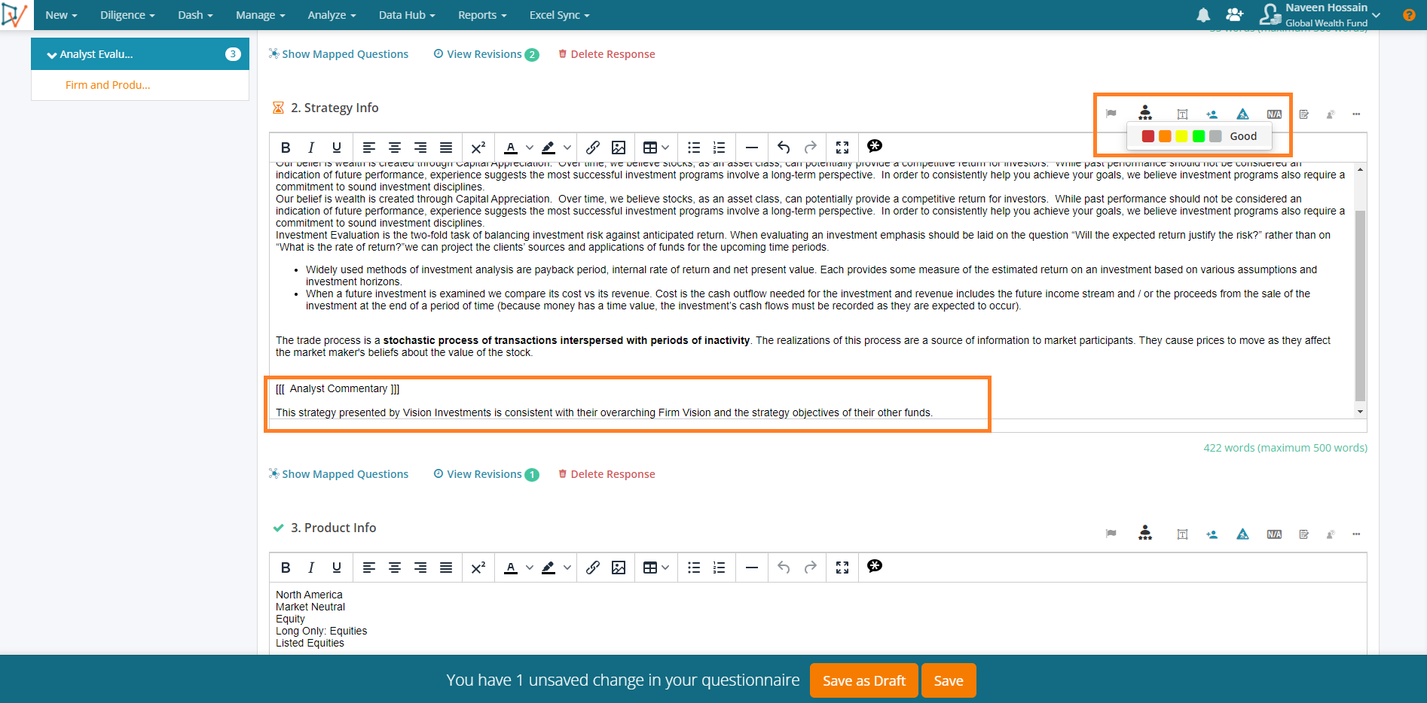Justify text in Strategy Info editor
The image size is (1427, 703).
point(446,148)
